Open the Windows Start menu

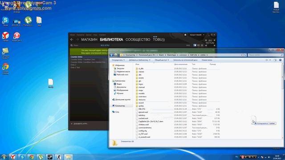point(4,157)
